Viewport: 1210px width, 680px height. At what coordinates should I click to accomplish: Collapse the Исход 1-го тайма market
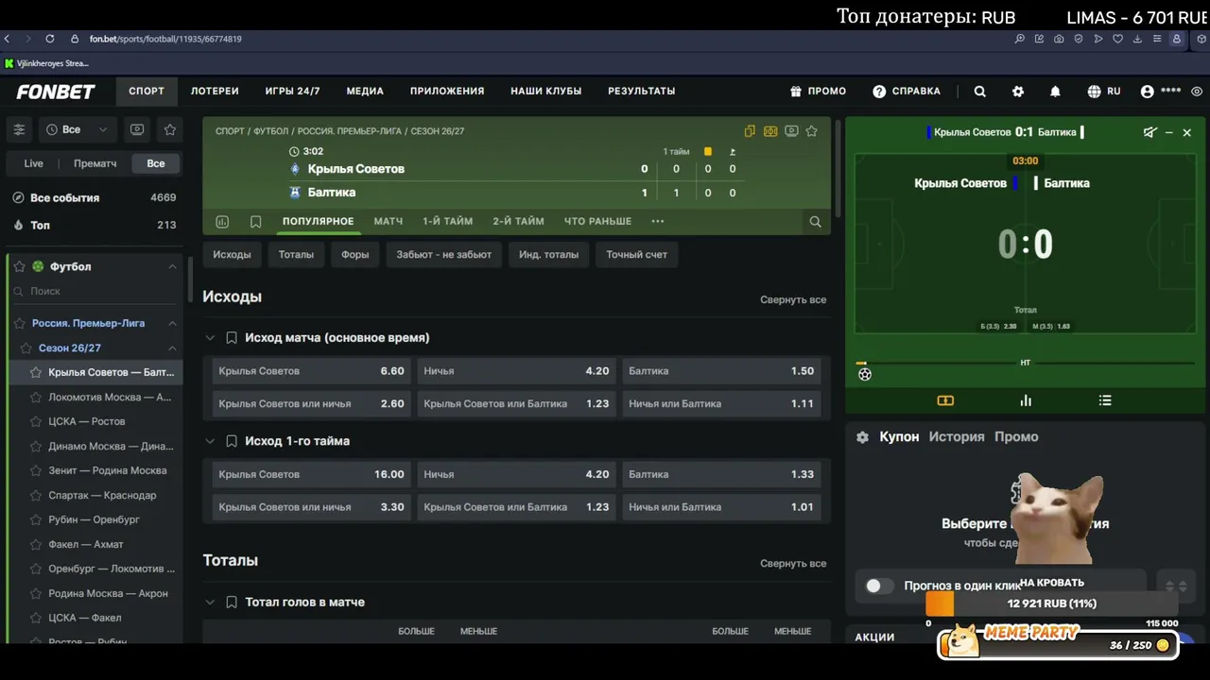point(210,441)
